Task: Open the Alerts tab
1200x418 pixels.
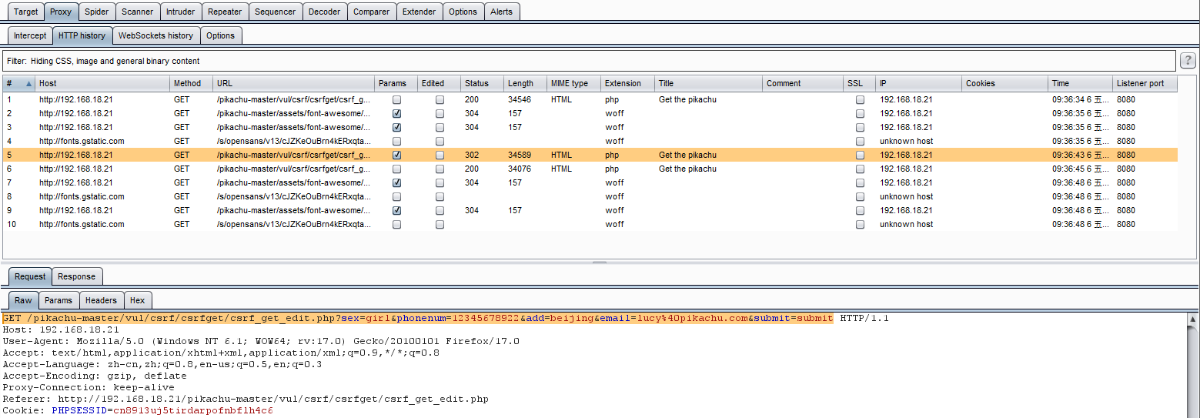Action: click(x=502, y=12)
